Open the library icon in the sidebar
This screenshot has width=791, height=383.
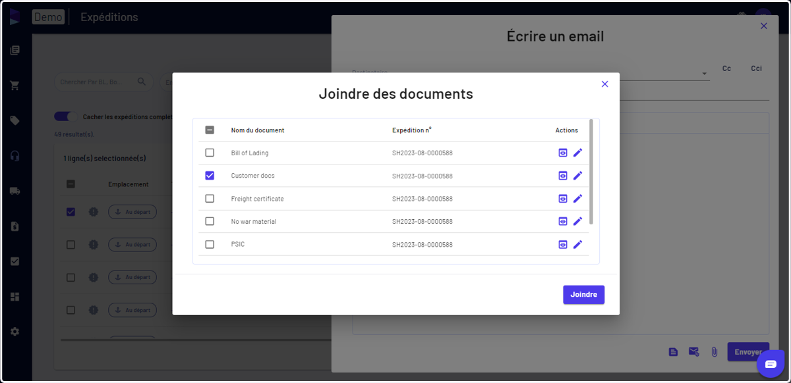(x=15, y=50)
